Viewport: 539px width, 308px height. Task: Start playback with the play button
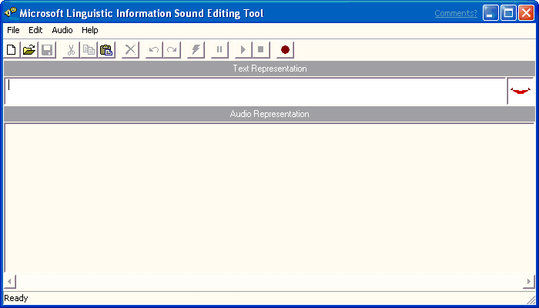243,50
